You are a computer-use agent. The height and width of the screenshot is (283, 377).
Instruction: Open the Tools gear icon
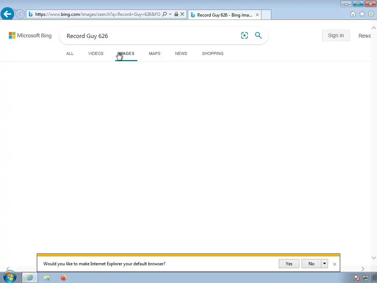click(x=371, y=14)
